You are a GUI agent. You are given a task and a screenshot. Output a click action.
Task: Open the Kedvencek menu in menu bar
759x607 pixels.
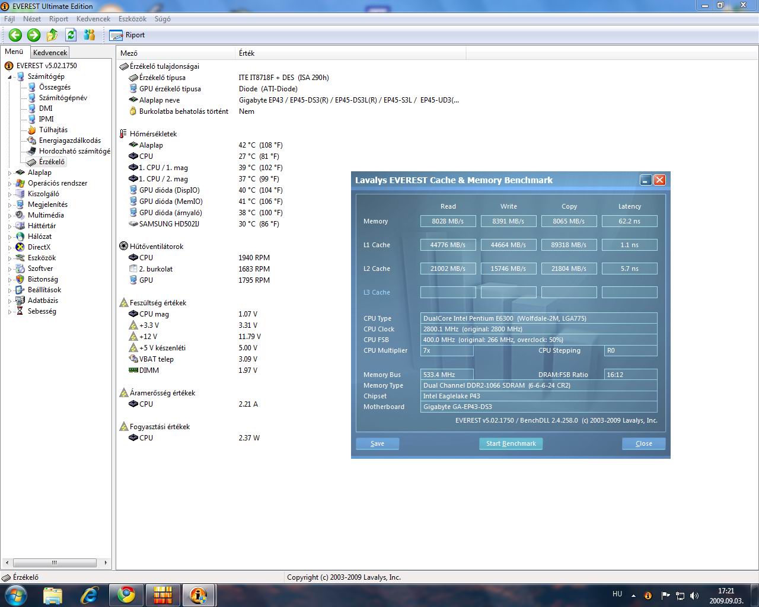(x=93, y=19)
